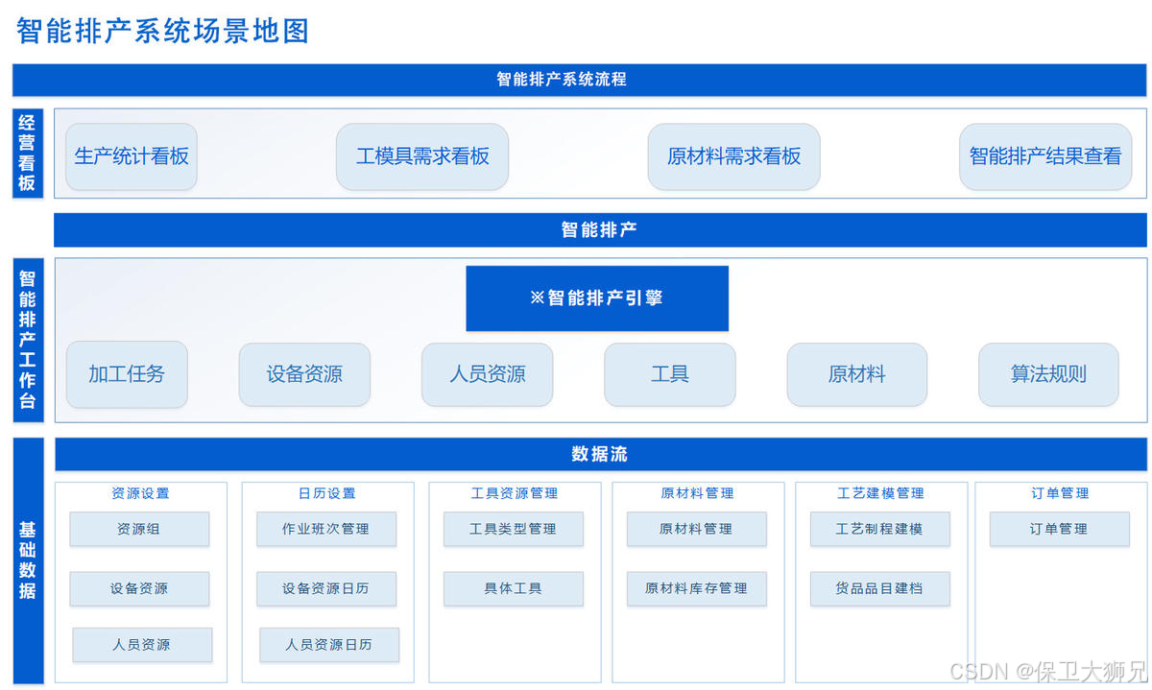Click the 日历设置 group heading

click(327, 493)
